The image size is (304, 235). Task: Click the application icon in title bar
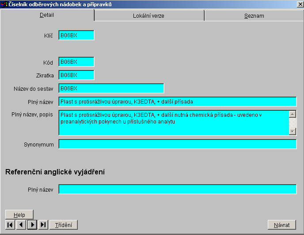point(4,4)
